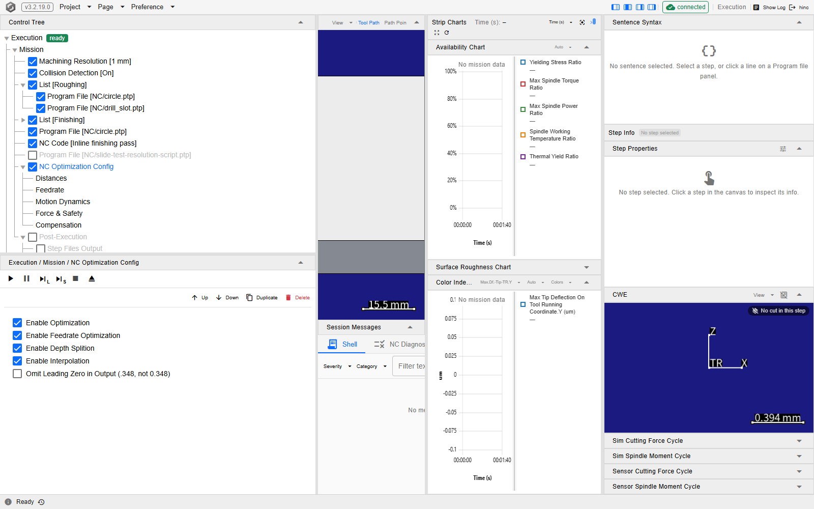Select the Feedrate tree item
The image size is (814, 509).
[50, 190]
